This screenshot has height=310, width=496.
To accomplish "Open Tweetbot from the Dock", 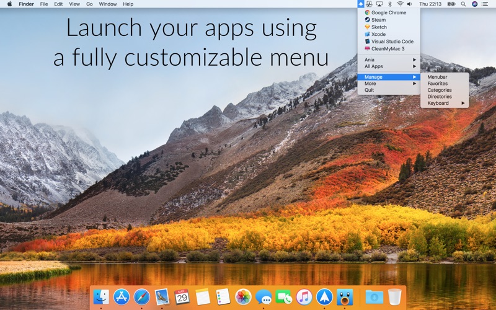I will (345, 297).
